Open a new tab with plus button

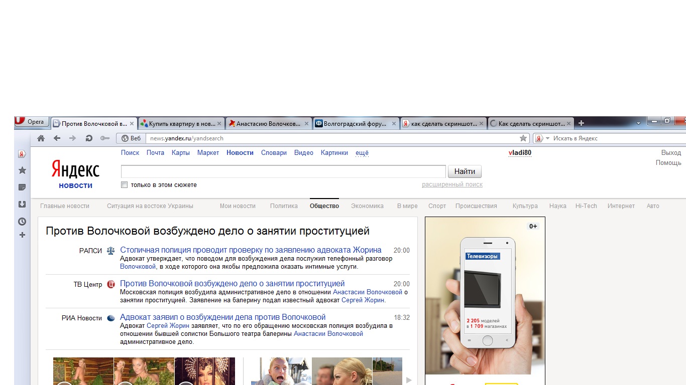click(x=582, y=123)
